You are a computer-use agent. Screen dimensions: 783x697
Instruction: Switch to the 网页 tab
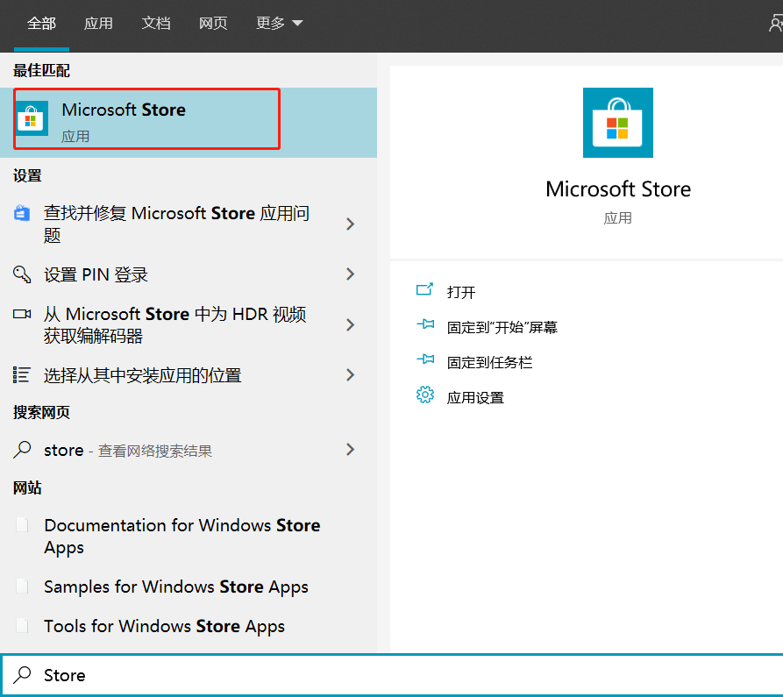pos(213,24)
